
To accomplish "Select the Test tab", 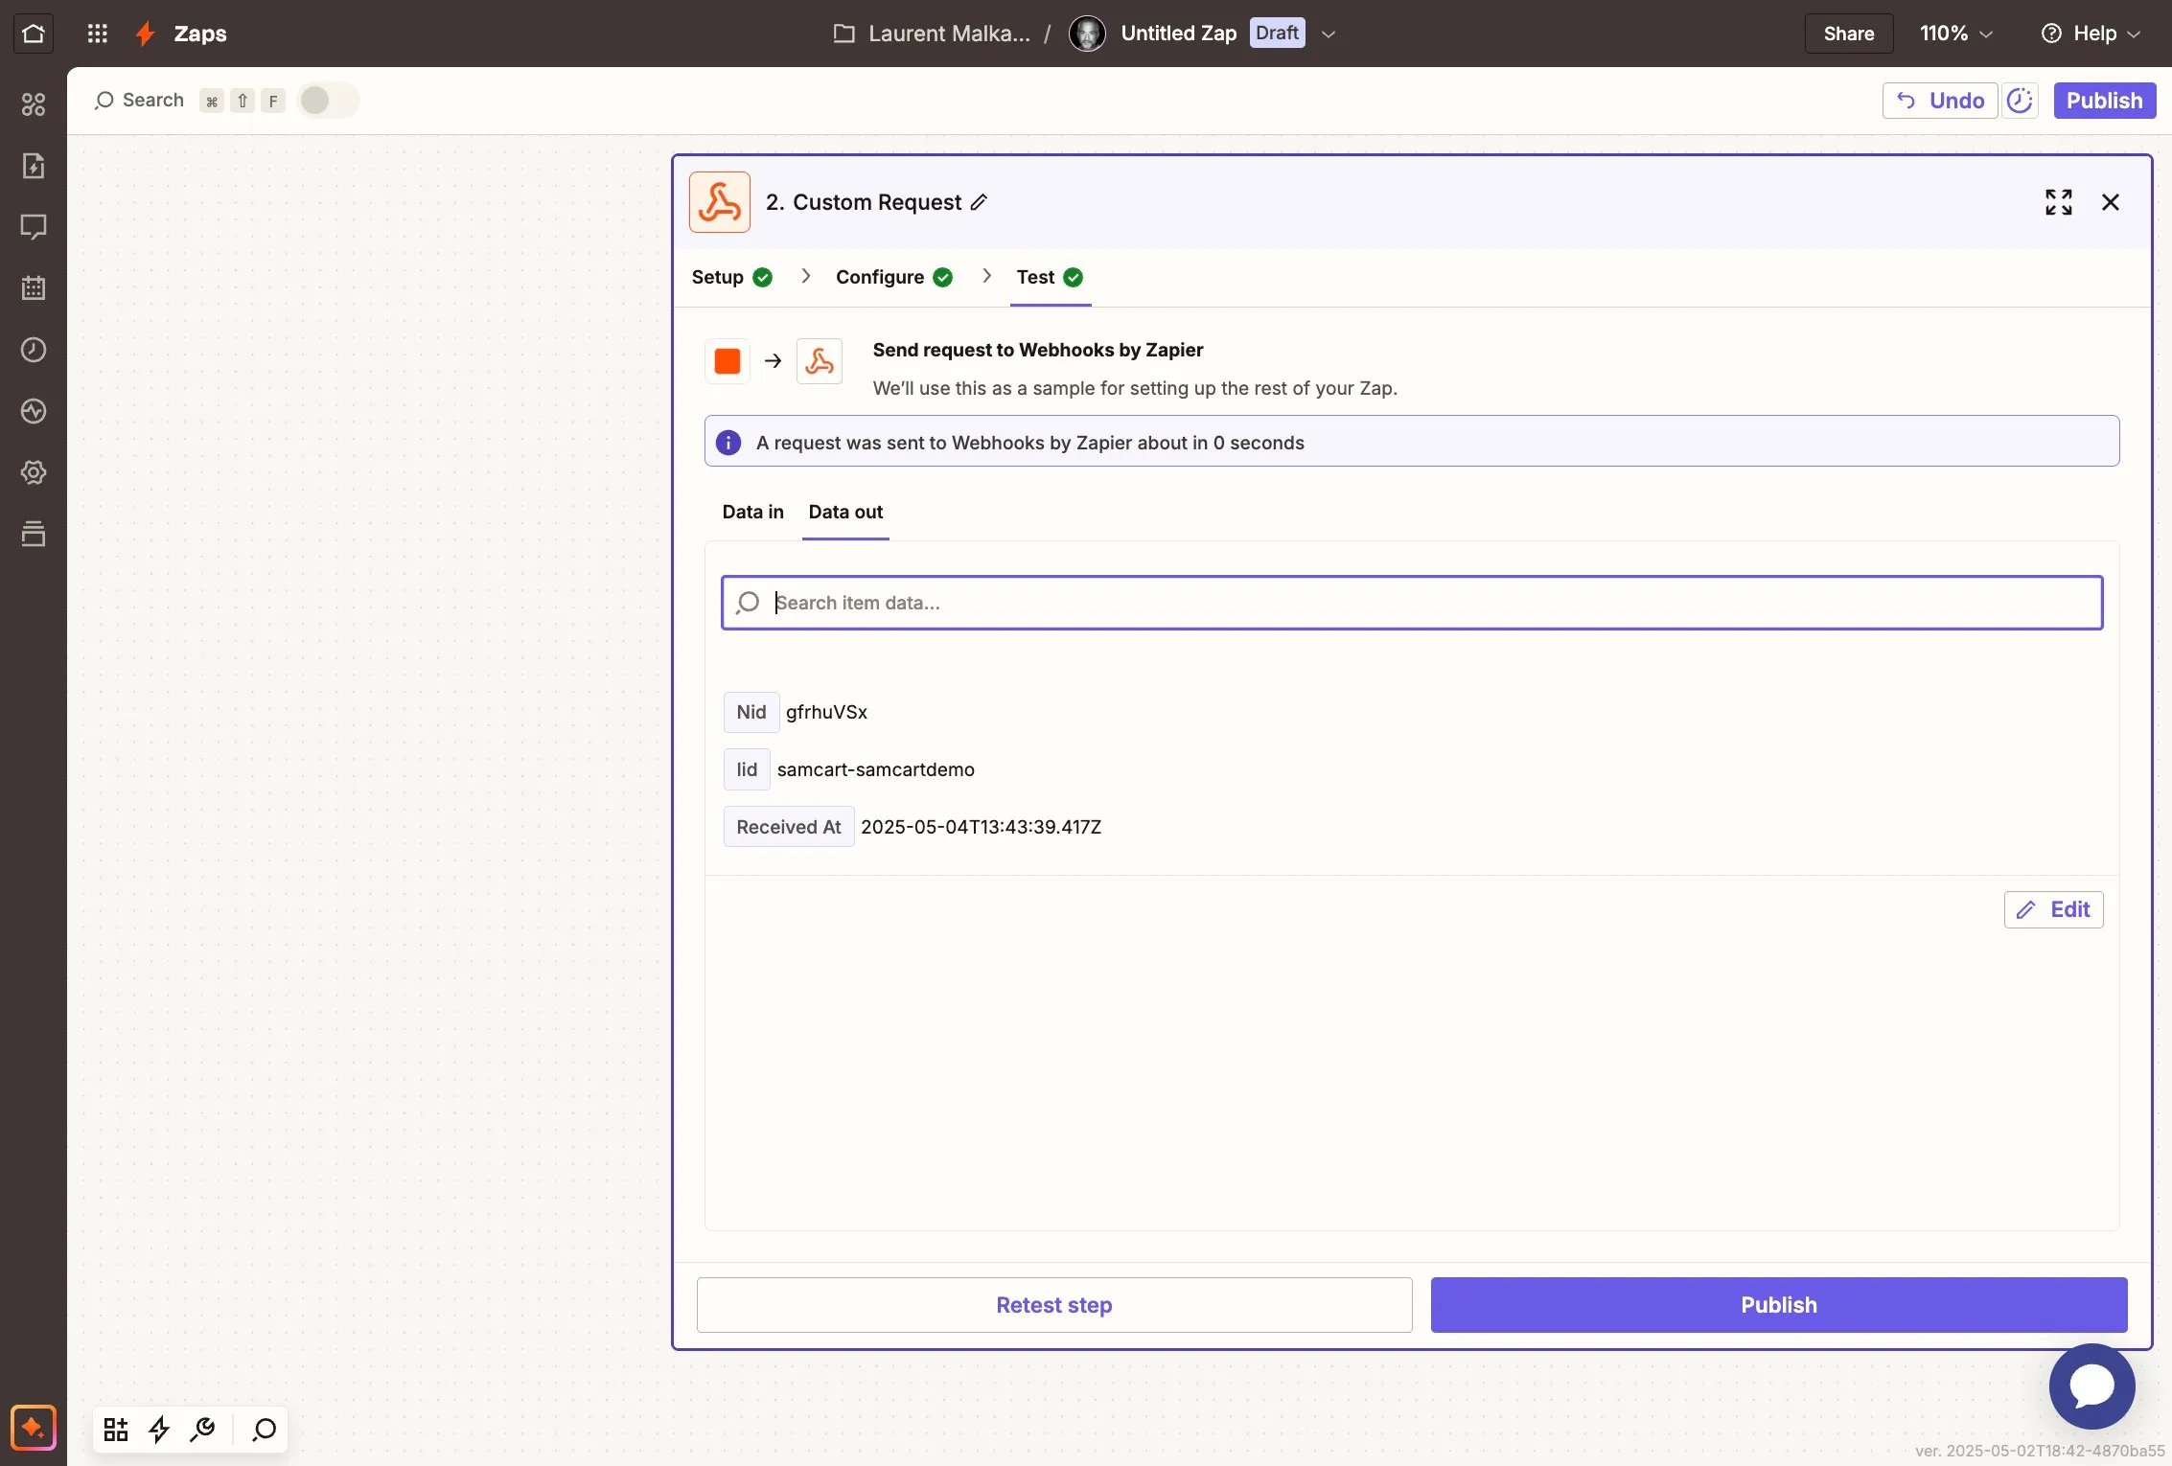I will [x=1050, y=277].
